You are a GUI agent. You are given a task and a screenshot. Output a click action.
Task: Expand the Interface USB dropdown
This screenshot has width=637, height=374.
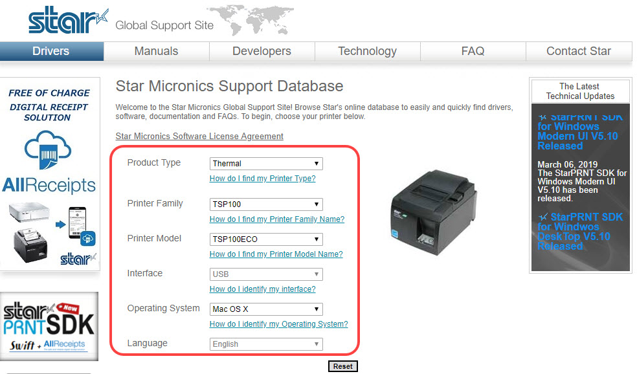(266, 274)
